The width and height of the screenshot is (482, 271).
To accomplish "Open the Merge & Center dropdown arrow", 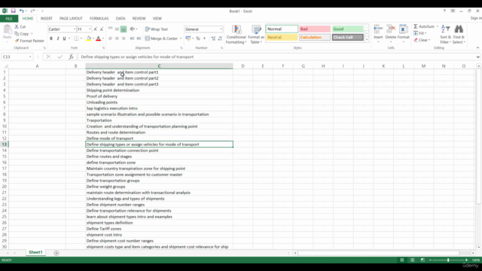I will click(x=181, y=38).
